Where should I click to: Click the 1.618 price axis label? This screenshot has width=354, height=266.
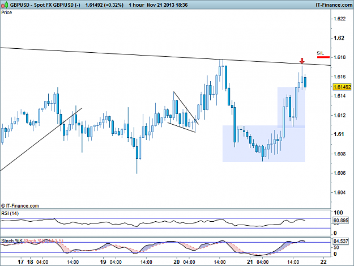pos(339,57)
